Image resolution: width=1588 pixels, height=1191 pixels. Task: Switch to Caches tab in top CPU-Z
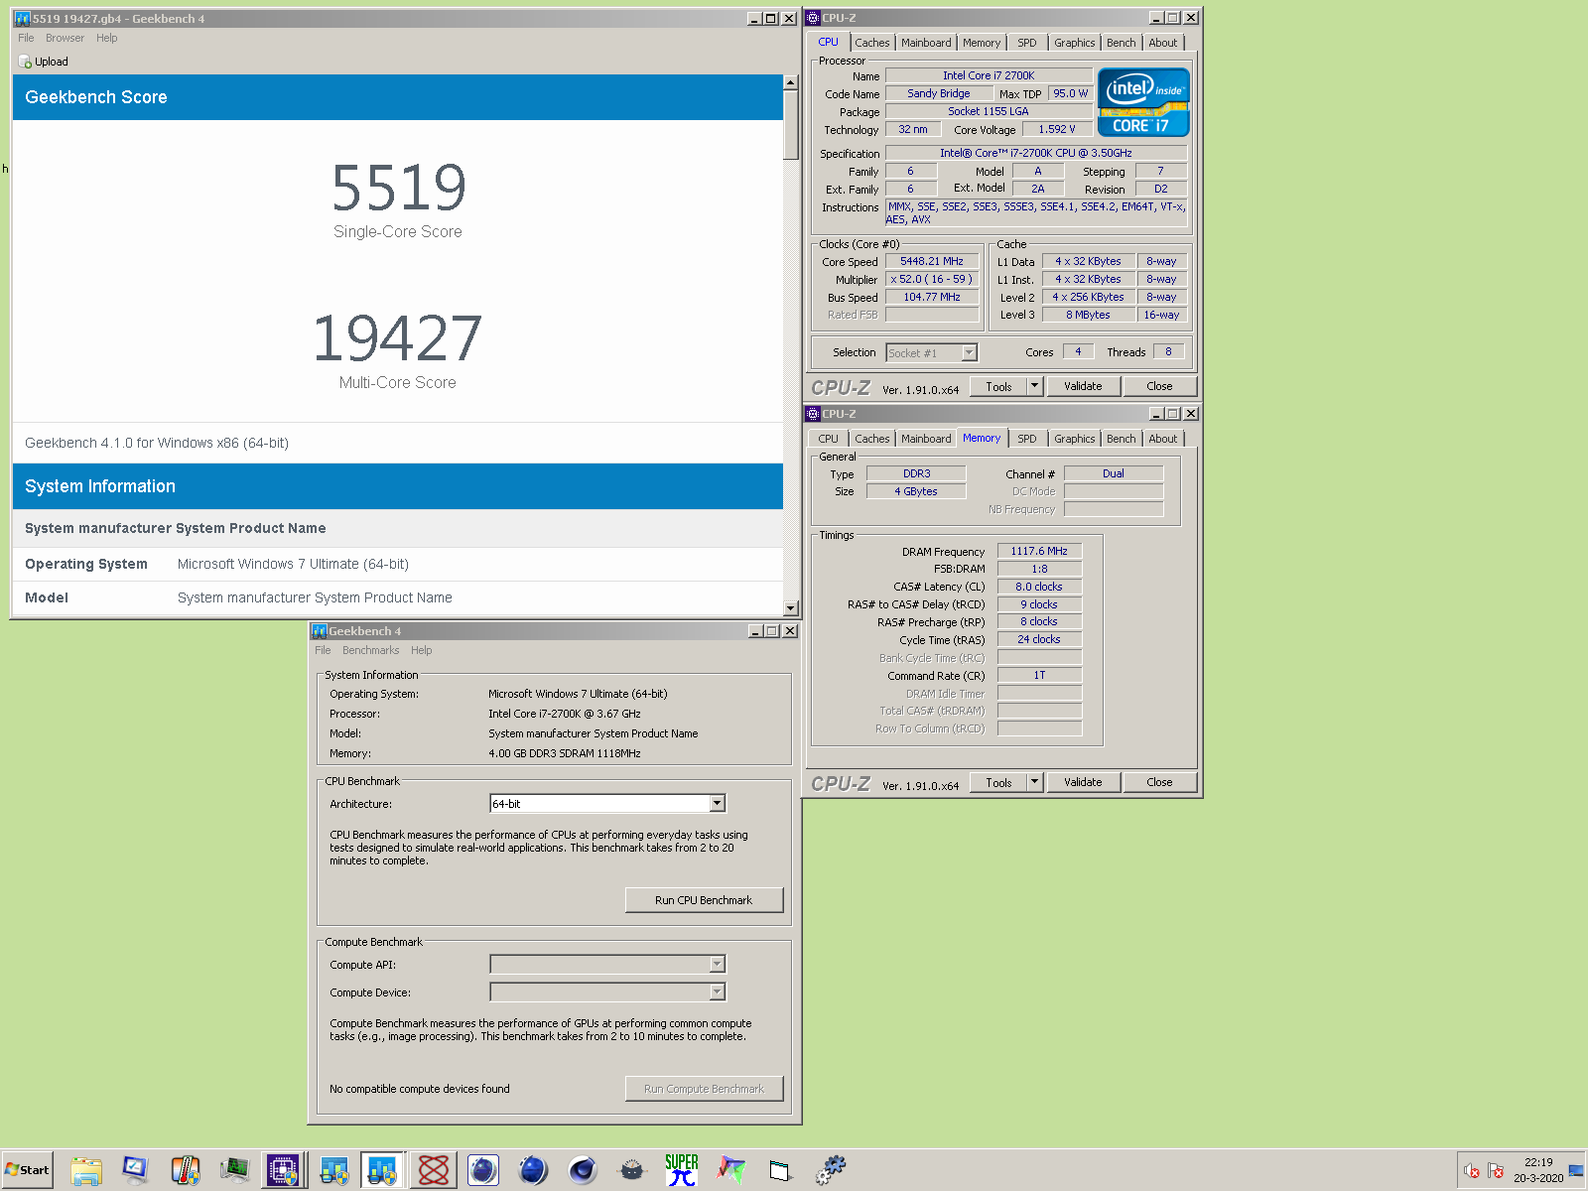click(x=872, y=43)
